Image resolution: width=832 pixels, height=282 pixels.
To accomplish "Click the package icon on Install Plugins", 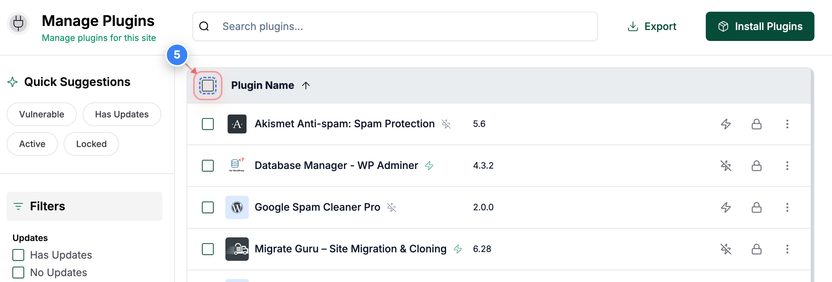I will click(723, 26).
